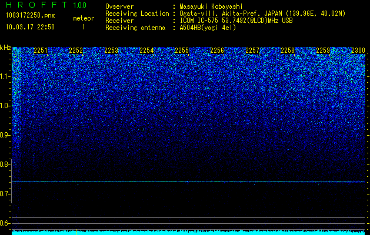
Task: Click the 'Ovserver' field label
Action: tap(119, 6)
